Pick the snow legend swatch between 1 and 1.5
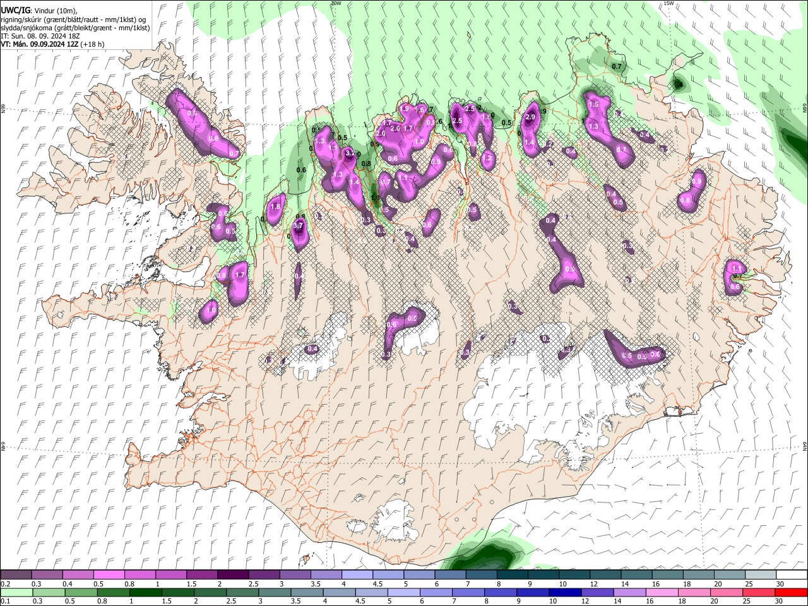Viewport: 808px width, 606px height. point(170,575)
